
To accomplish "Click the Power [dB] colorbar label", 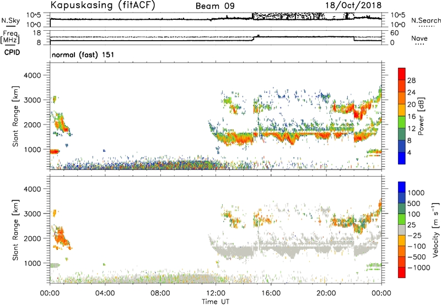I will pos(421,116).
